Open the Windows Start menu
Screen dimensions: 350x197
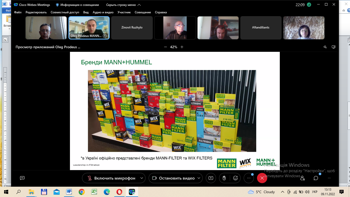[x=6, y=192]
